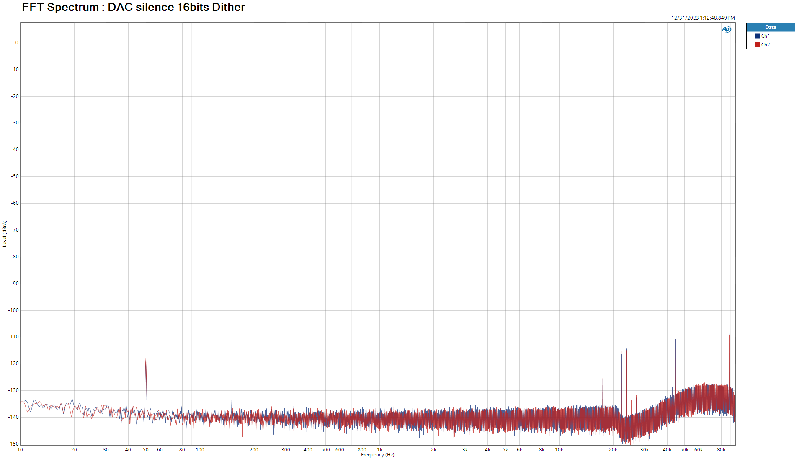Click the -100 level tick label

14,310
